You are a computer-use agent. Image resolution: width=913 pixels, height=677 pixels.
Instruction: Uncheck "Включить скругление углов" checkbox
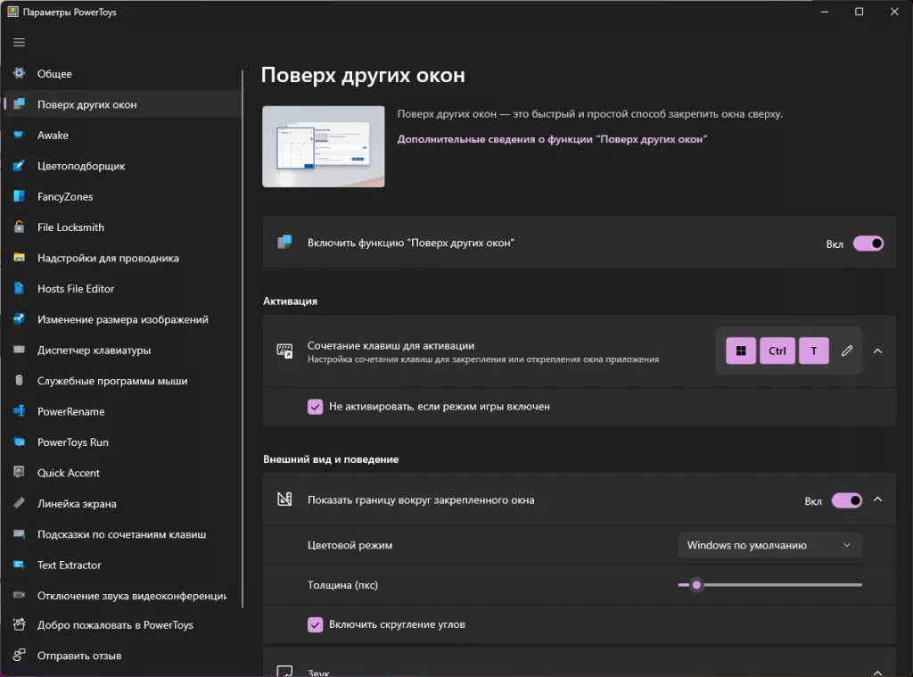tap(315, 624)
